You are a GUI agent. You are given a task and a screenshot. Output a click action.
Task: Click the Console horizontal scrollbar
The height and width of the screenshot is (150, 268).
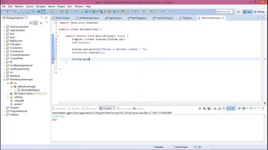coord(157,142)
